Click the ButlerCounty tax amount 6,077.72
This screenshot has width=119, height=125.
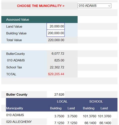point(58,54)
